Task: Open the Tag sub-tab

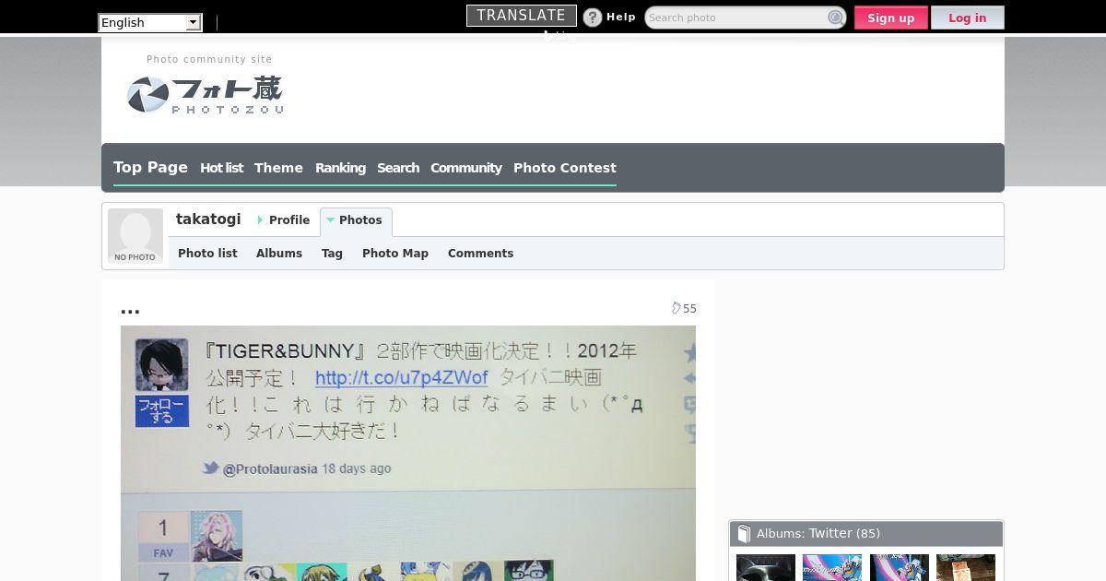Action: coord(332,254)
